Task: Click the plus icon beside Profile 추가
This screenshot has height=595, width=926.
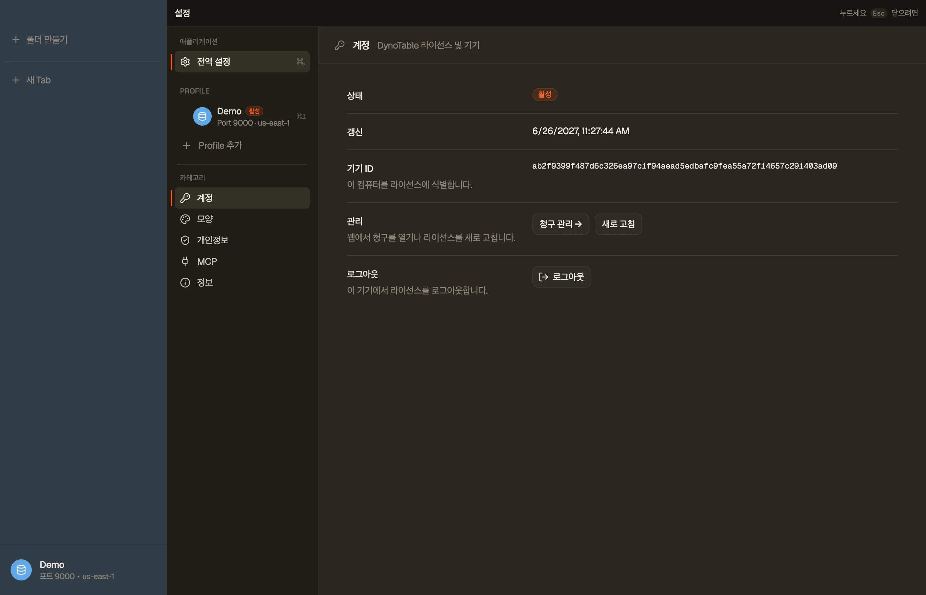Action: pos(186,146)
